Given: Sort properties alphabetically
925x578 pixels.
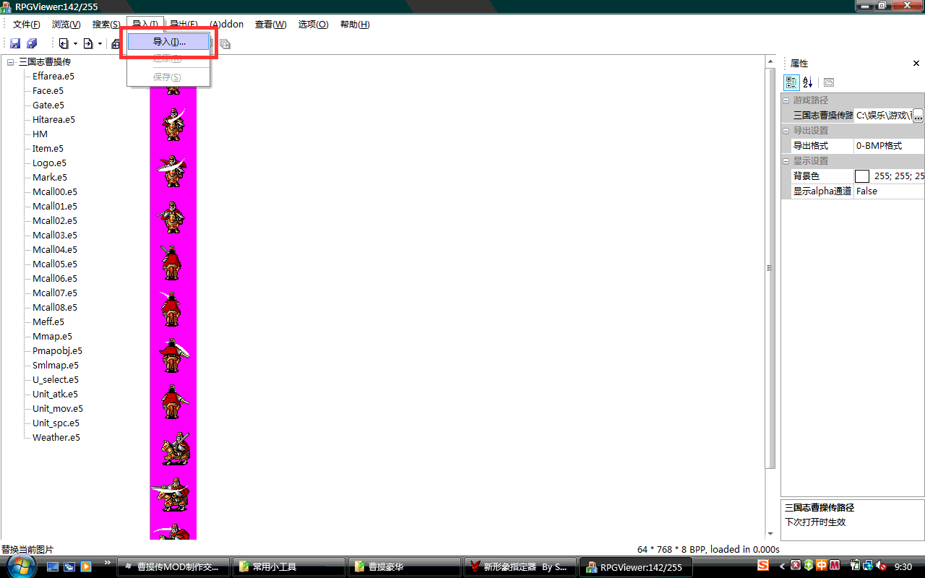Looking at the screenshot, I should coord(808,82).
